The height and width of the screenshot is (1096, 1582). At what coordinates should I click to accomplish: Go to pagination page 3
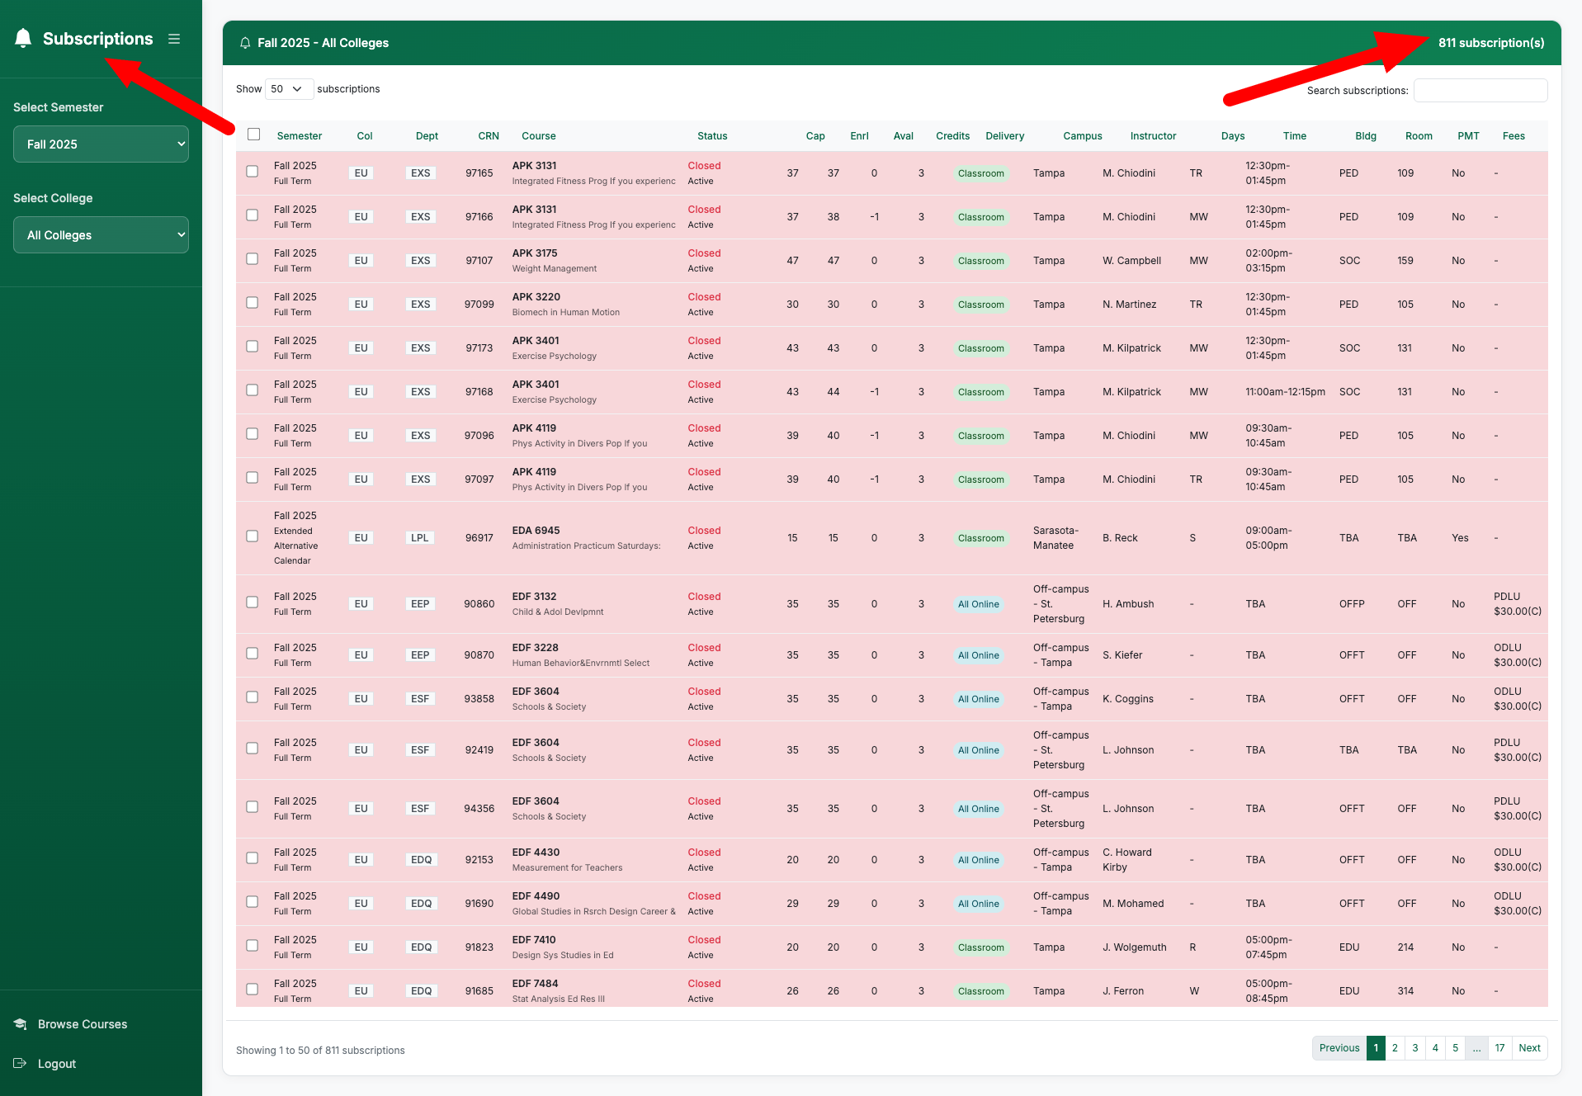[x=1415, y=1048]
